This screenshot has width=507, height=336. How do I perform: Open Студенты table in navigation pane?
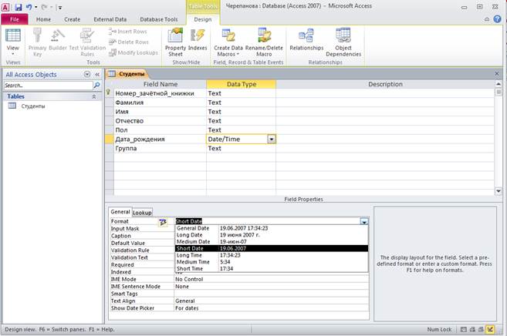tap(33, 106)
